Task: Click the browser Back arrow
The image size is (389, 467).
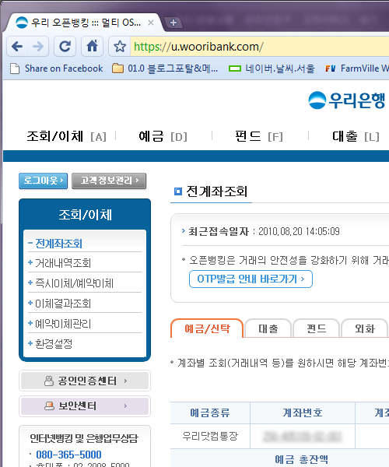Action: pos(17,47)
